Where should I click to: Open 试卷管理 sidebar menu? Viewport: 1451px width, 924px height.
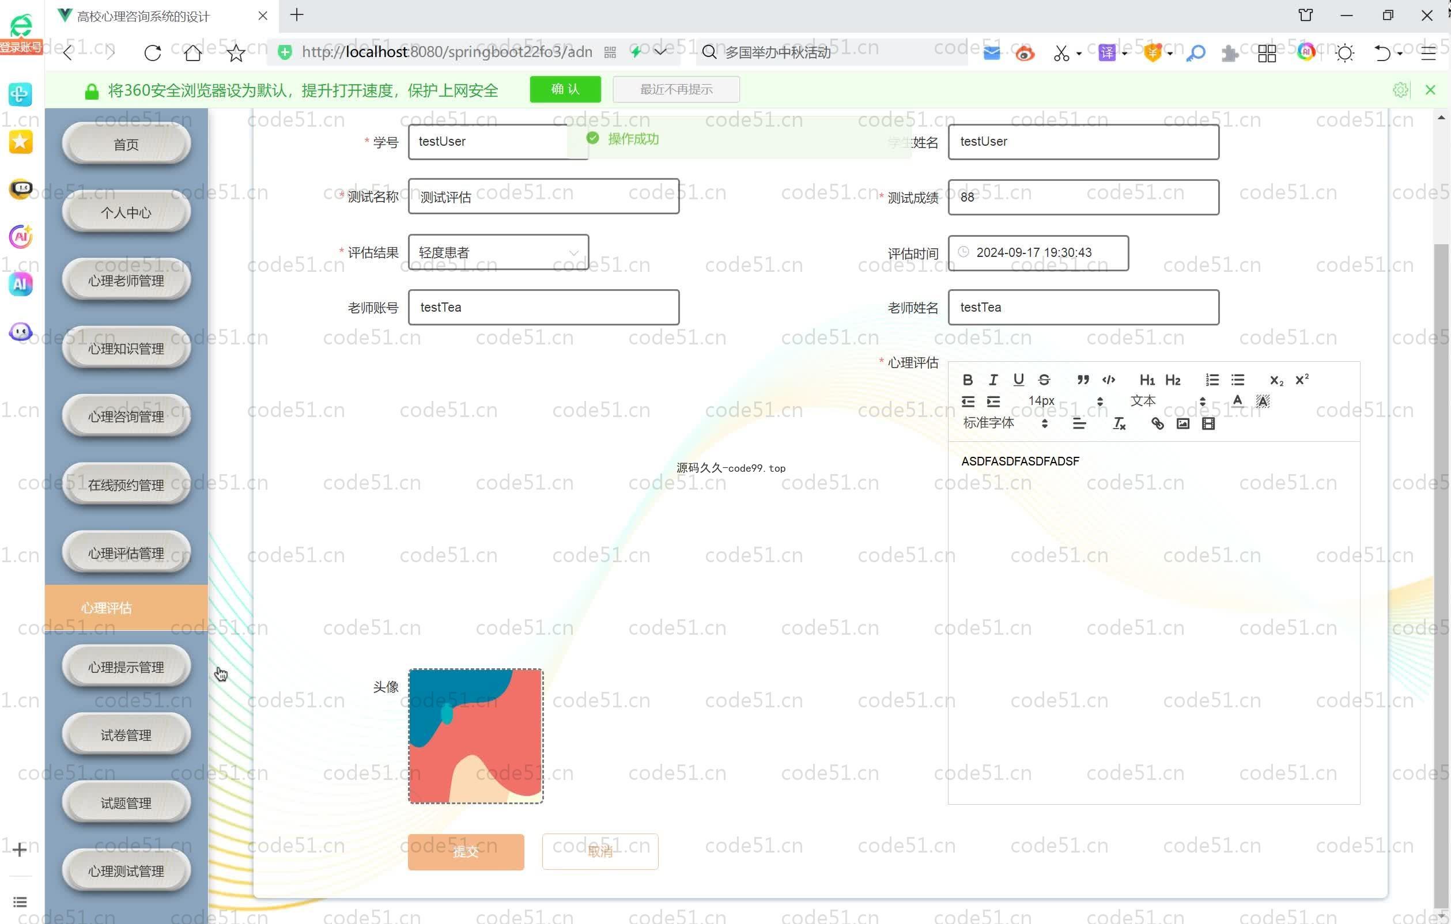pos(126,734)
